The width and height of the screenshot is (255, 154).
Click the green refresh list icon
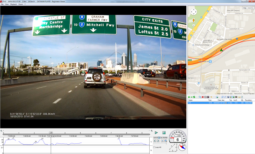[194, 97]
